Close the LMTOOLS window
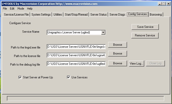Screen dimensions: 172x104 [168, 4]
